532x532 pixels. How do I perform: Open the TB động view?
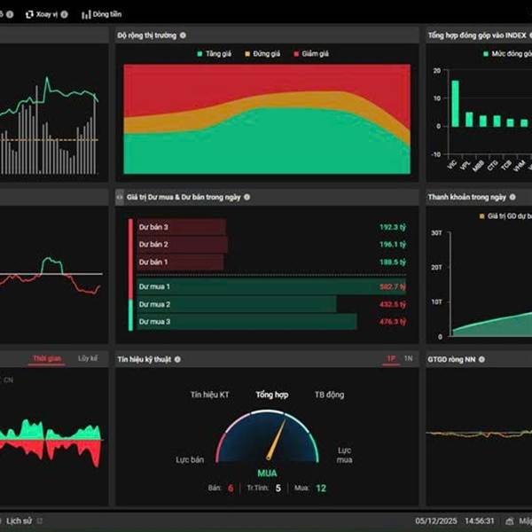[x=330, y=395]
